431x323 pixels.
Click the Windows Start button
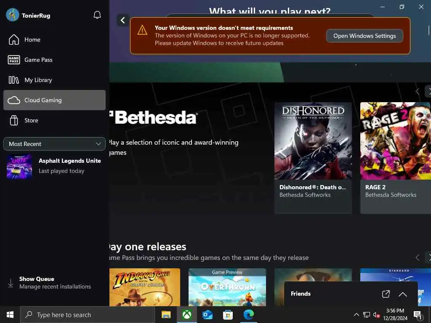click(10, 315)
